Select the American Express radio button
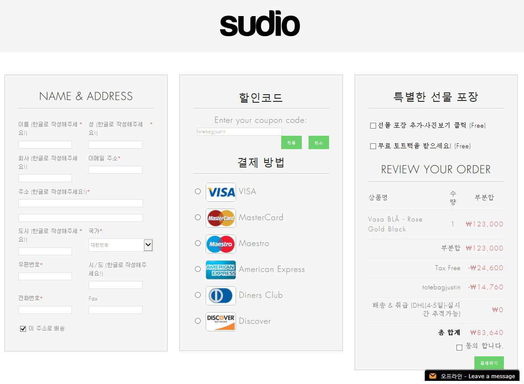The image size is (524, 384). (198, 269)
